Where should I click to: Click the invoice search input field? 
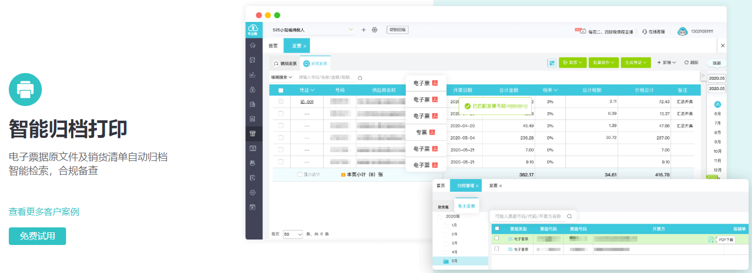pyautogui.click(x=326, y=78)
